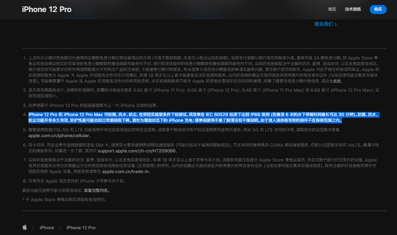Image resolution: width=397 pixels, height=235 pixels.
Task: Click 某些功能仅适用于部分国家或地区 text
Action: [52, 190]
